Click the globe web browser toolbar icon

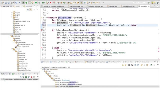[84, 3]
